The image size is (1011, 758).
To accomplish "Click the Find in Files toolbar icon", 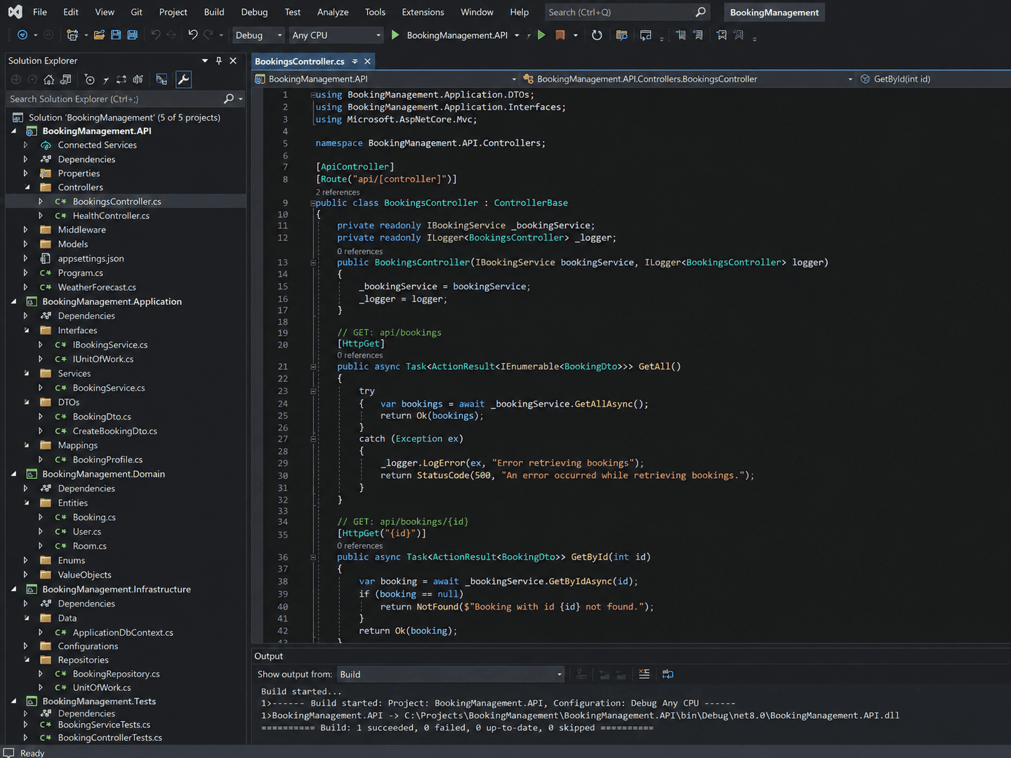I will click(x=621, y=35).
